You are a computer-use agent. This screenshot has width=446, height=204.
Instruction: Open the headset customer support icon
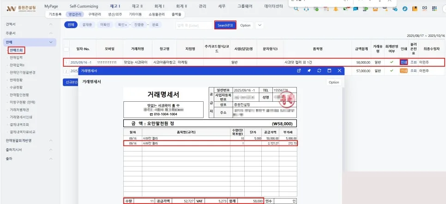pos(307,9)
